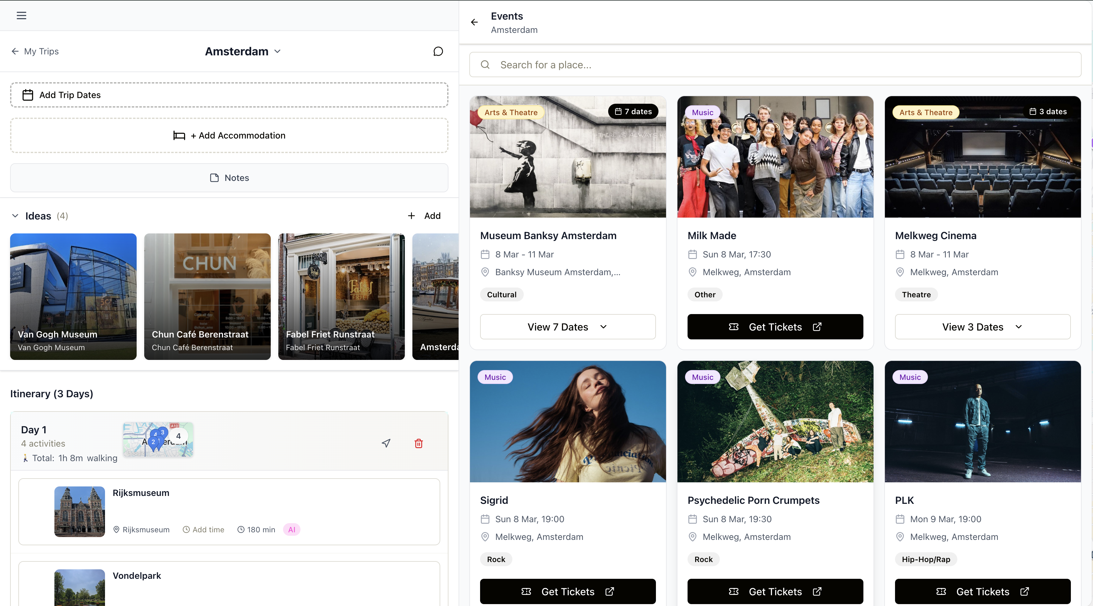The image size is (1093, 606).
Task: Get Tickets for the Milk Made event
Action: [775, 327]
